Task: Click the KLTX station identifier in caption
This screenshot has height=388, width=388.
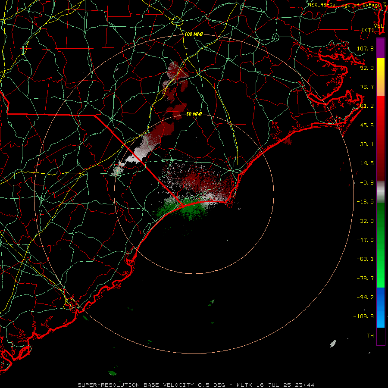Action: tap(244, 385)
